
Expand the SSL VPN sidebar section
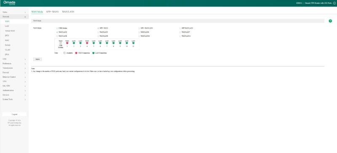pos(14,86)
